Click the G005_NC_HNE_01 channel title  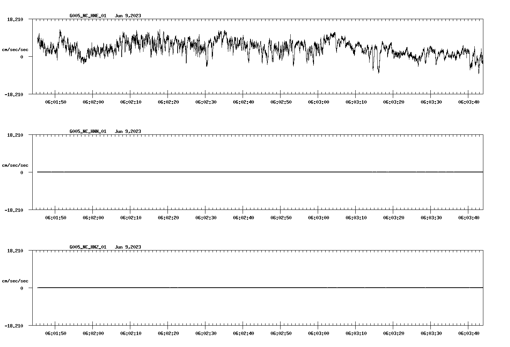(88, 16)
